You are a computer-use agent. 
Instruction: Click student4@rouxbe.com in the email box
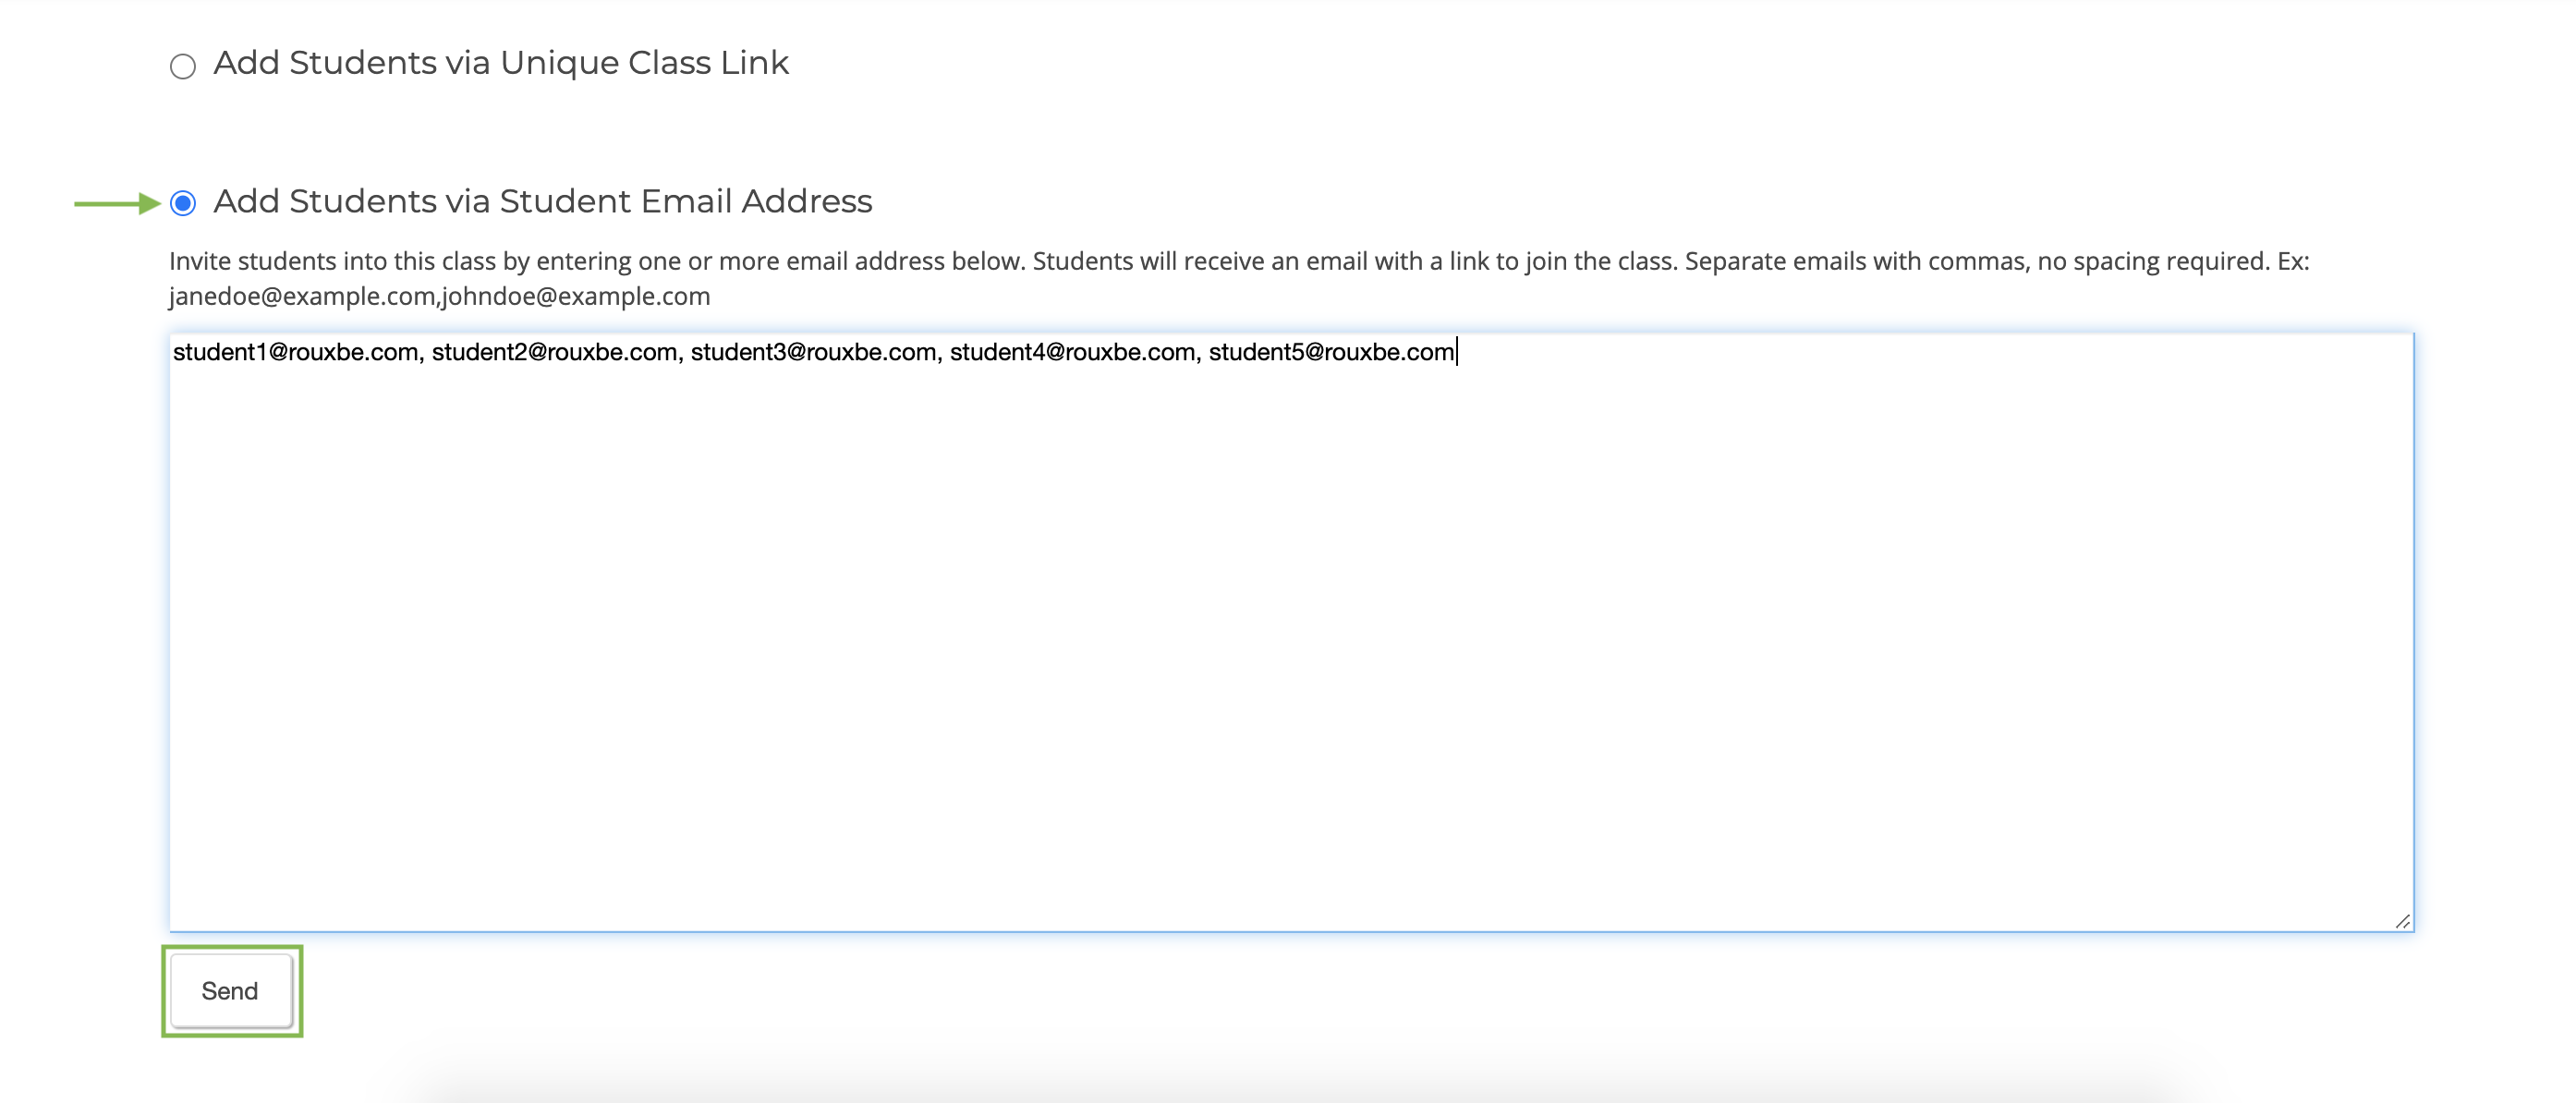pos(1072,352)
